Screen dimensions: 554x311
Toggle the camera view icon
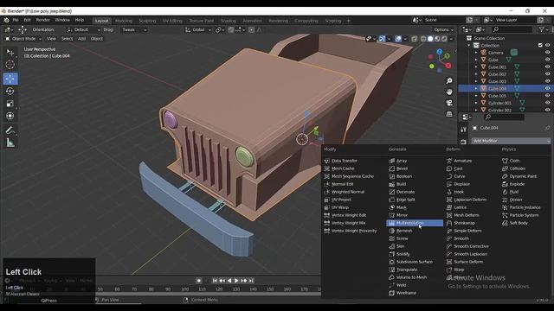pos(449,103)
